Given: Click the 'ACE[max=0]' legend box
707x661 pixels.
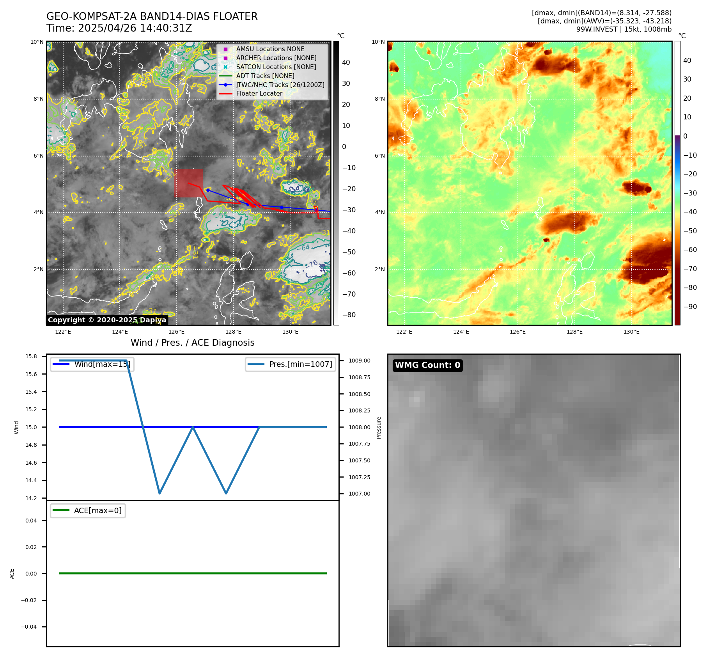Looking at the screenshot, I should (x=88, y=510).
